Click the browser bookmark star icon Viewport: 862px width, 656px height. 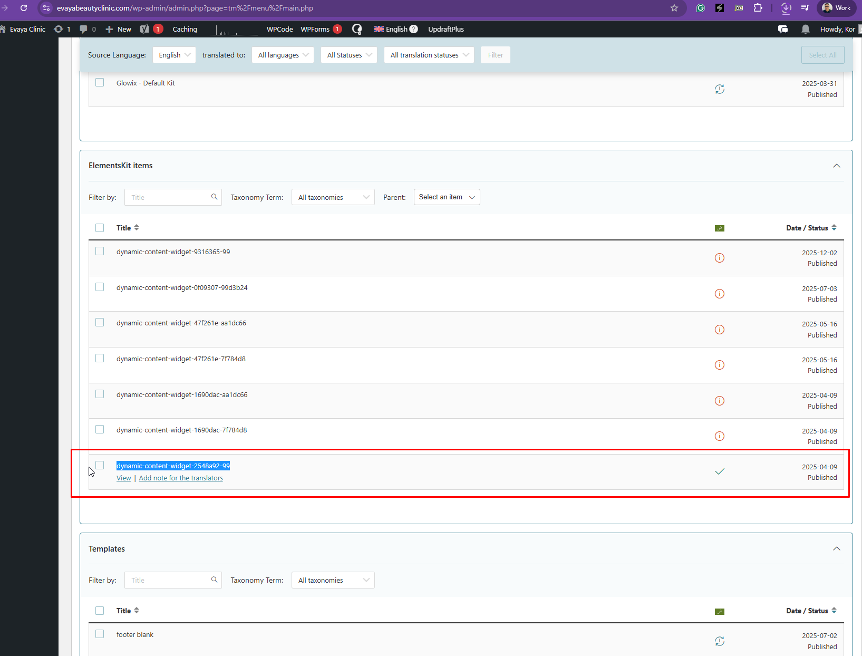[674, 8]
